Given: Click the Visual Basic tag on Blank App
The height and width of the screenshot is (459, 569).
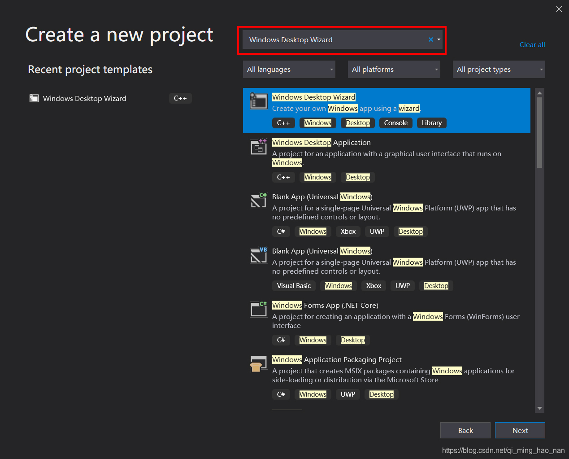Looking at the screenshot, I should (294, 286).
